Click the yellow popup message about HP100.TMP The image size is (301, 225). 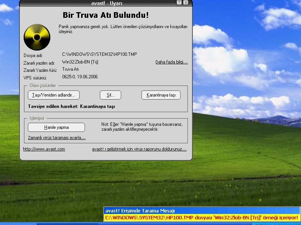202,218
